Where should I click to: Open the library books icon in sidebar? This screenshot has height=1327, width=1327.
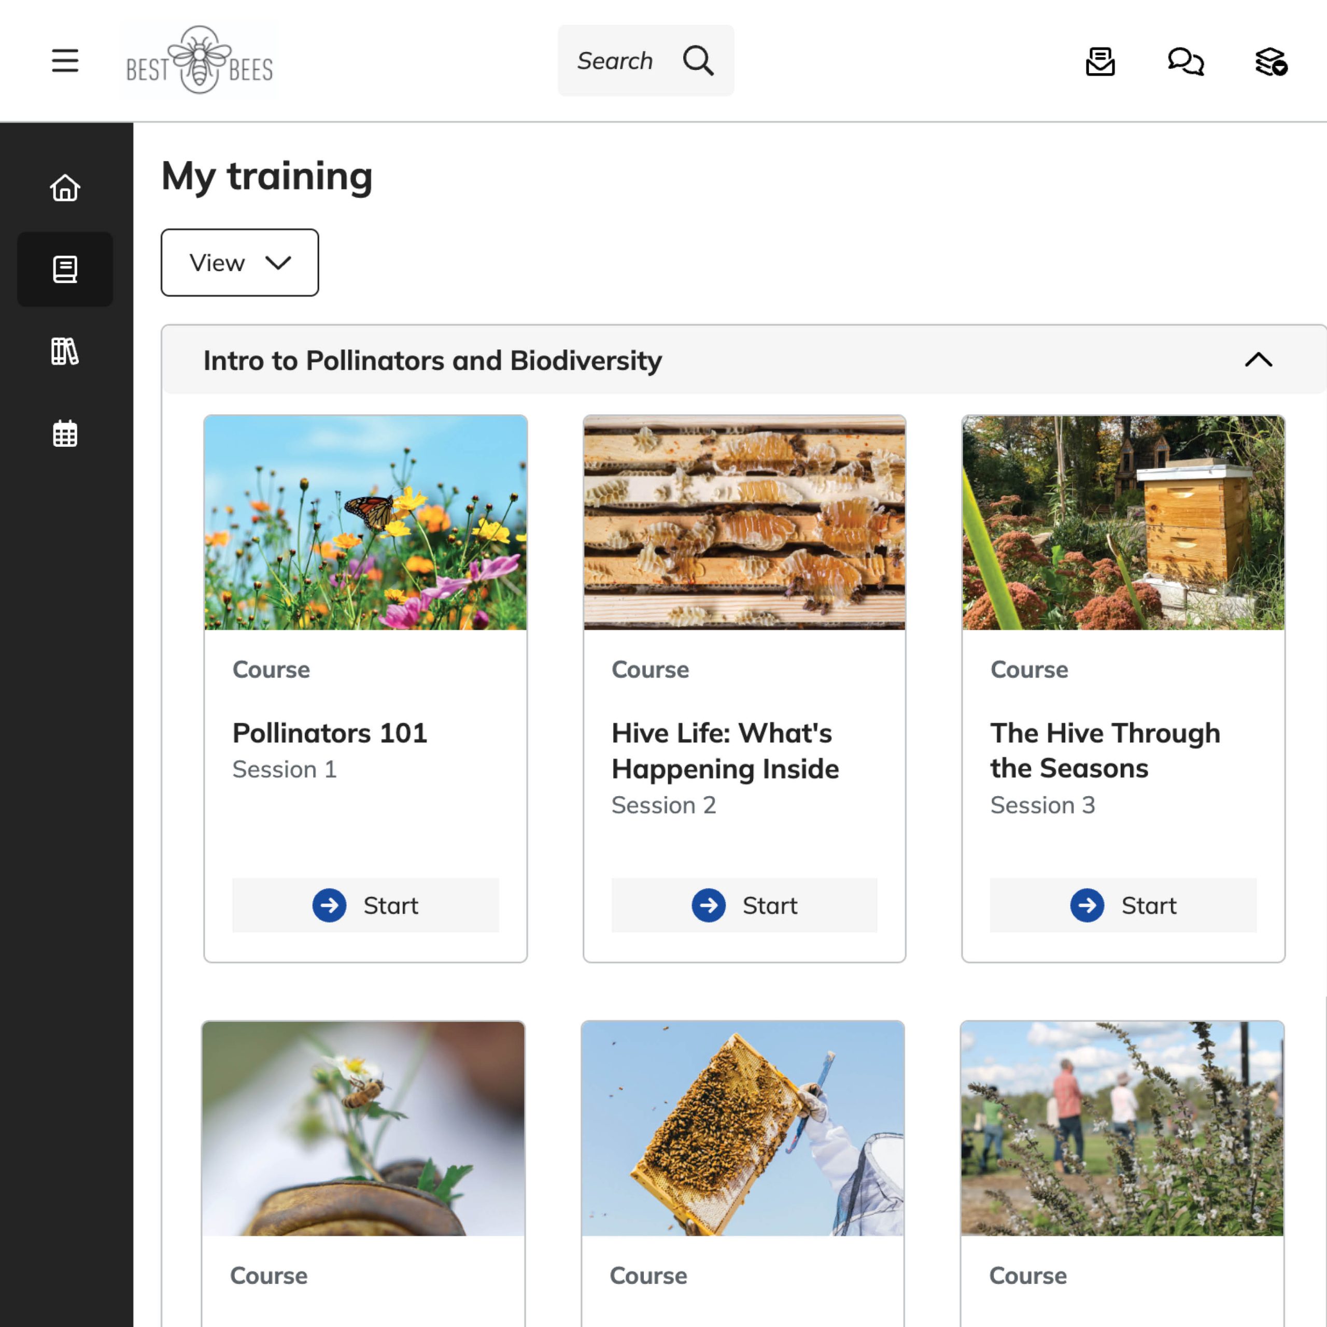[x=65, y=351]
